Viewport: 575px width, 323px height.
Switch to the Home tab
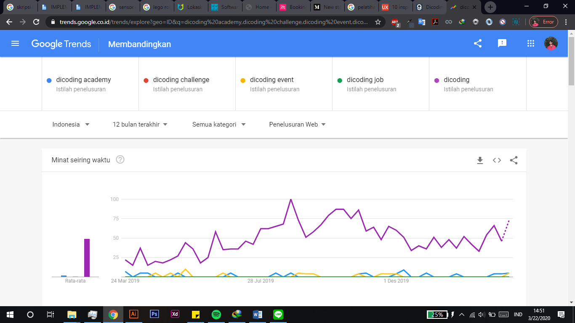259,7
